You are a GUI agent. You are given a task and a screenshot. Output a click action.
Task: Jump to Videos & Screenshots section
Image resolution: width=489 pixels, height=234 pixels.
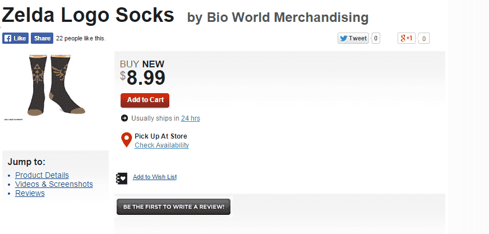click(x=54, y=184)
